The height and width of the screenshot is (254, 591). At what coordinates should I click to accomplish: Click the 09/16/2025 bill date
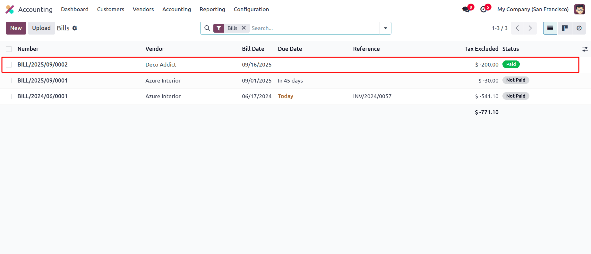[x=257, y=65]
